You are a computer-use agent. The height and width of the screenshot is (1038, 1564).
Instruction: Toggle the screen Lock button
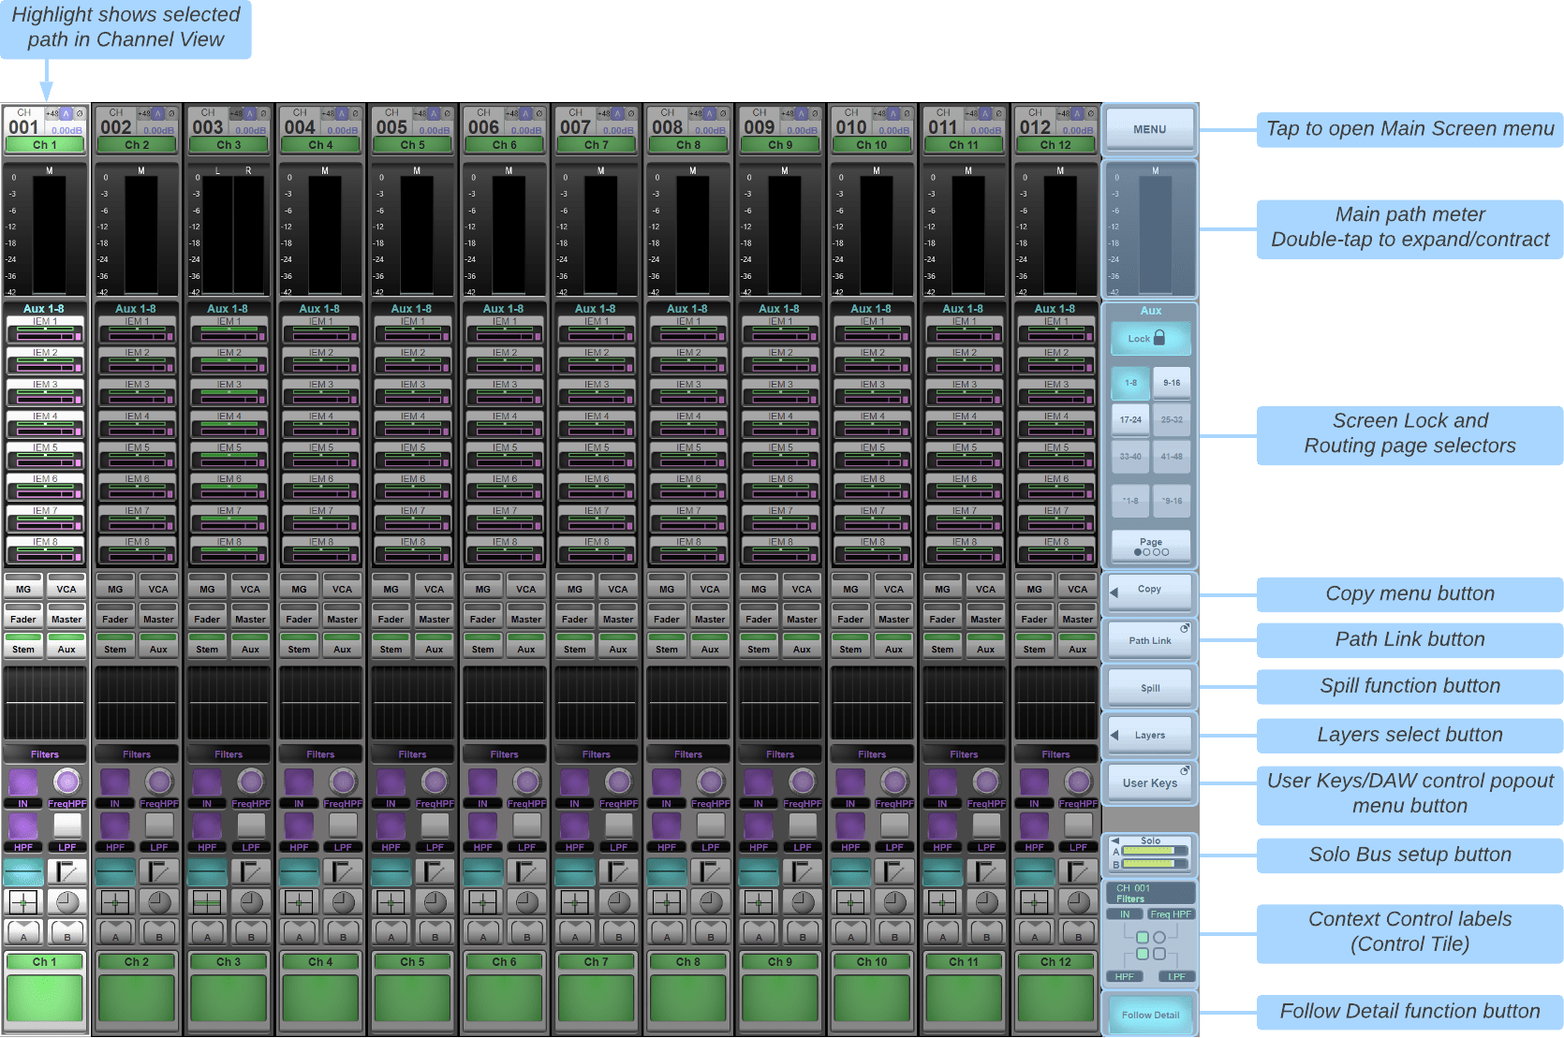[1151, 339]
